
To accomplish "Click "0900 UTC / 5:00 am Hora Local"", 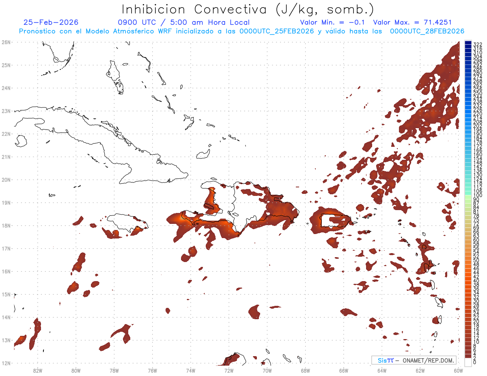I will (x=184, y=22).
